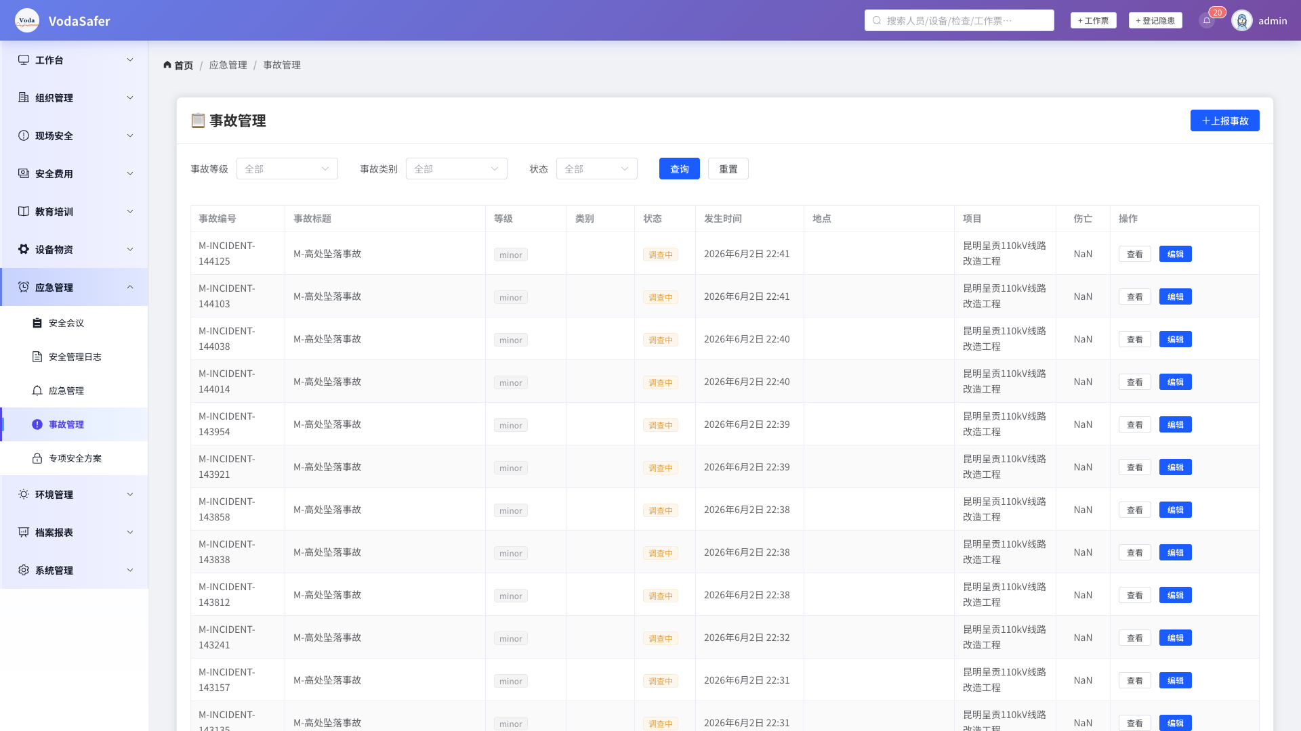Click the 安全会议 clipboard icon

(37, 324)
